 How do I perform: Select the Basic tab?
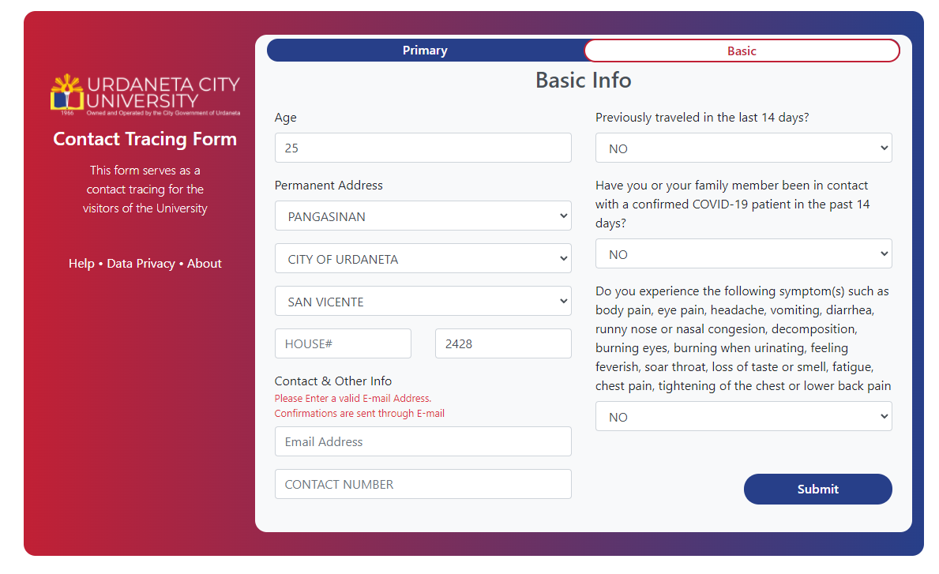point(742,51)
